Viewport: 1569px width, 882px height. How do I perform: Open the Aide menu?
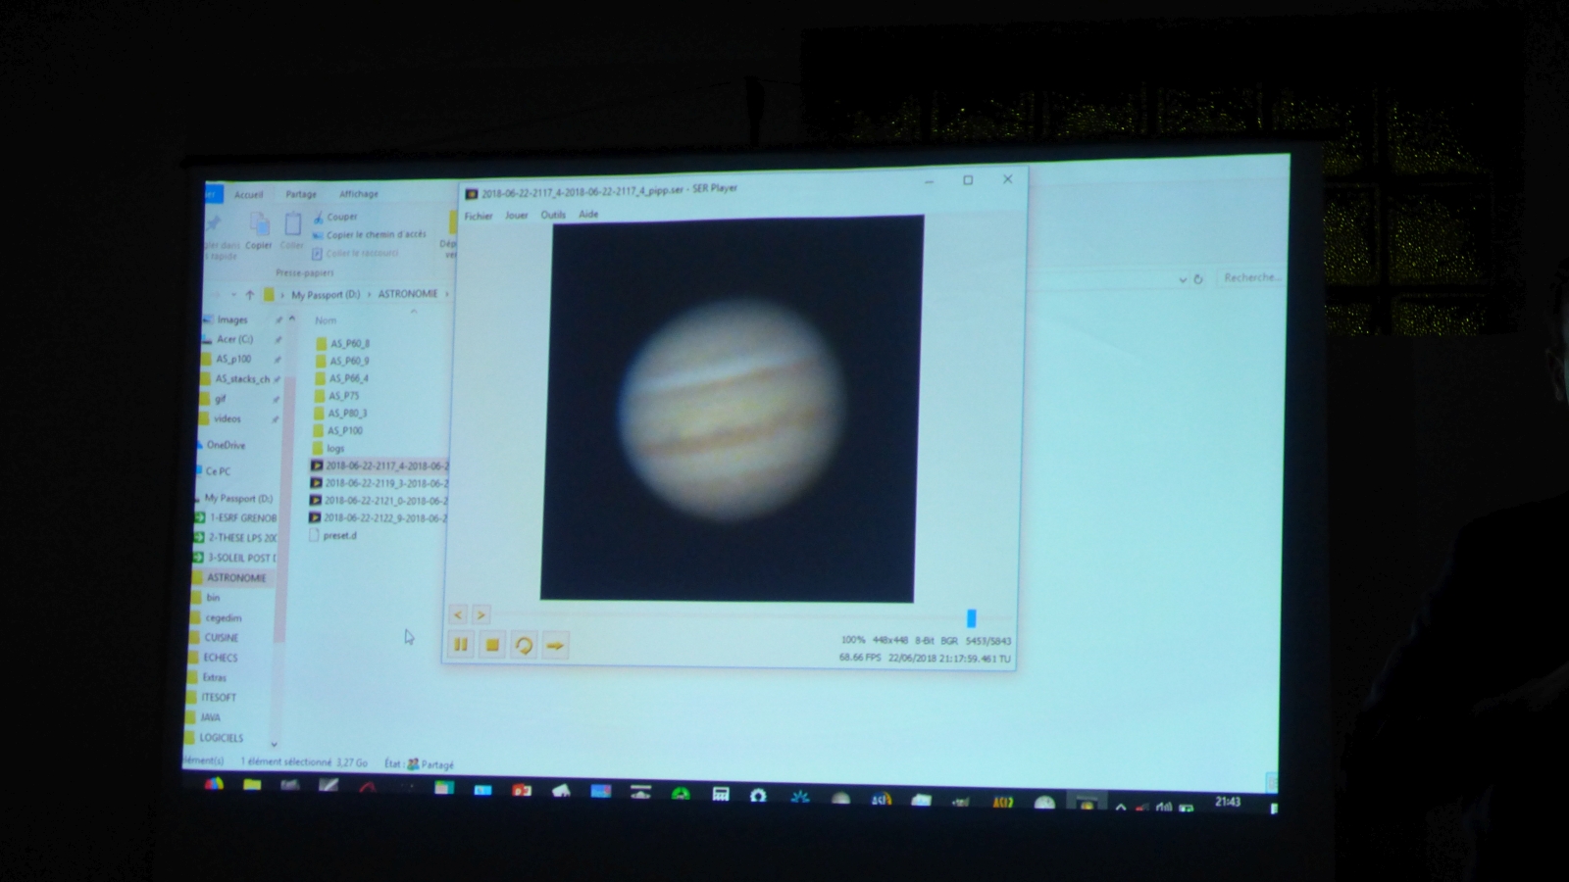point(588,214)
